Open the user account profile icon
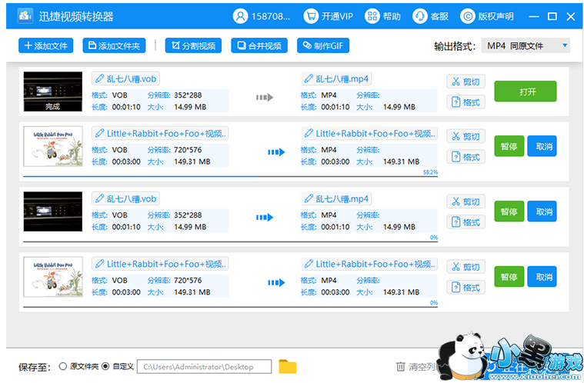This screenshot has height=383, width=584. point(241,16)
